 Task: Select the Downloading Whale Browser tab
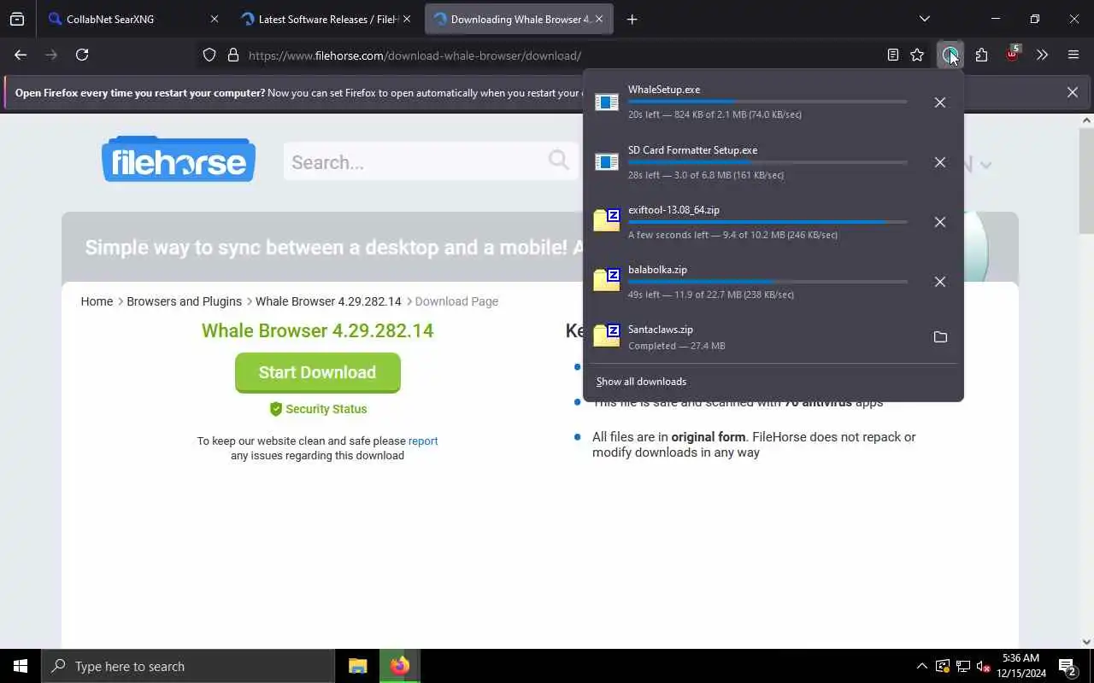coord(519,19)
